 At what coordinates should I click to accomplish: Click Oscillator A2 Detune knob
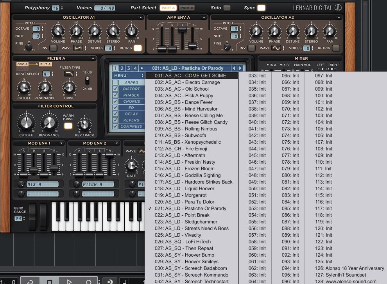293,31
